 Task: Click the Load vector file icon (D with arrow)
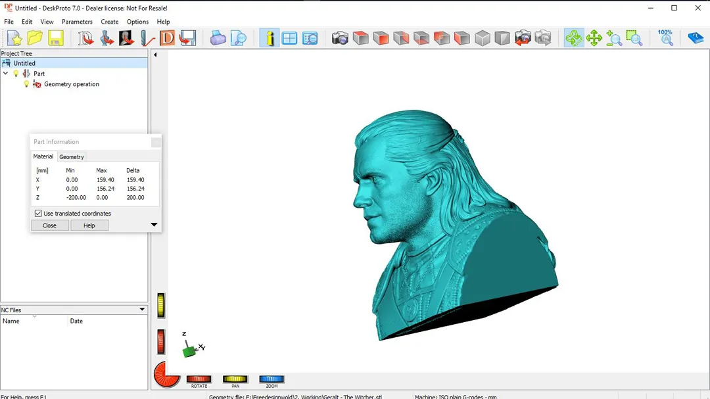[85, 38]
